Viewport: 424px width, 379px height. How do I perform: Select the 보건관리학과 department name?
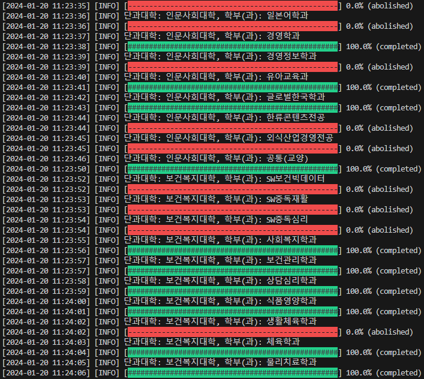[x=291, y=260]
